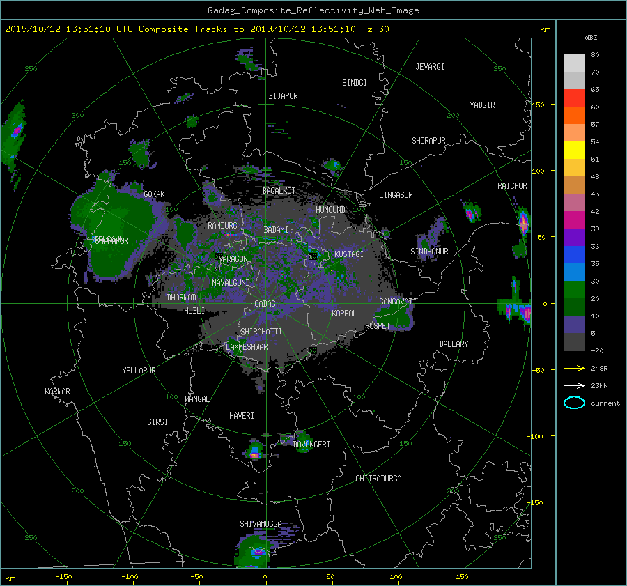Image resolution: width=627 pixels, height=586 pixels.
Task: Click the SHIRAHATTI city label
Action: pyautogui.click(x=261, y=332)
